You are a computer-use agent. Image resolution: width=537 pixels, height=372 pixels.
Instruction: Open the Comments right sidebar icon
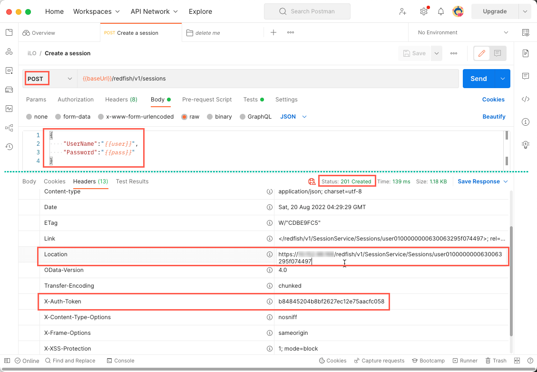[526, 76]
